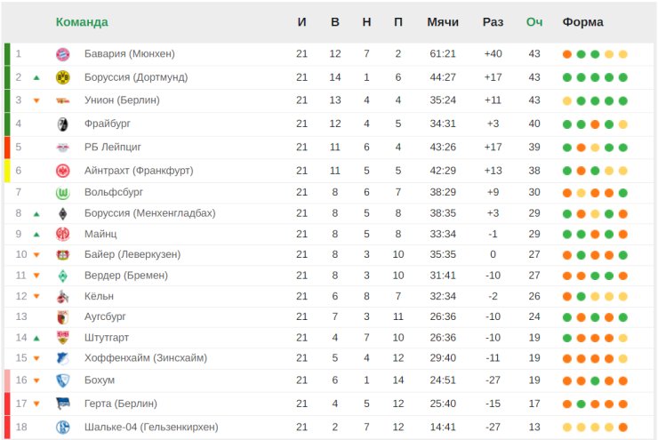
Task: Click the Freiburg club crest
Action: click(x=62, y=124)
